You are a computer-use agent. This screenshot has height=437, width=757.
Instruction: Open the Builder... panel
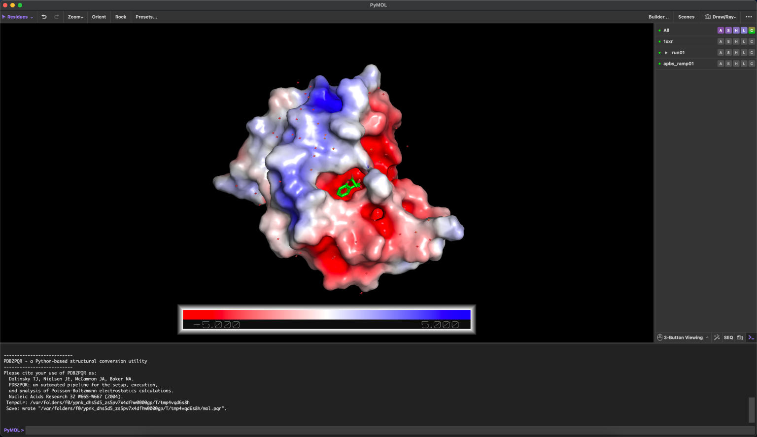coord(658,17)
